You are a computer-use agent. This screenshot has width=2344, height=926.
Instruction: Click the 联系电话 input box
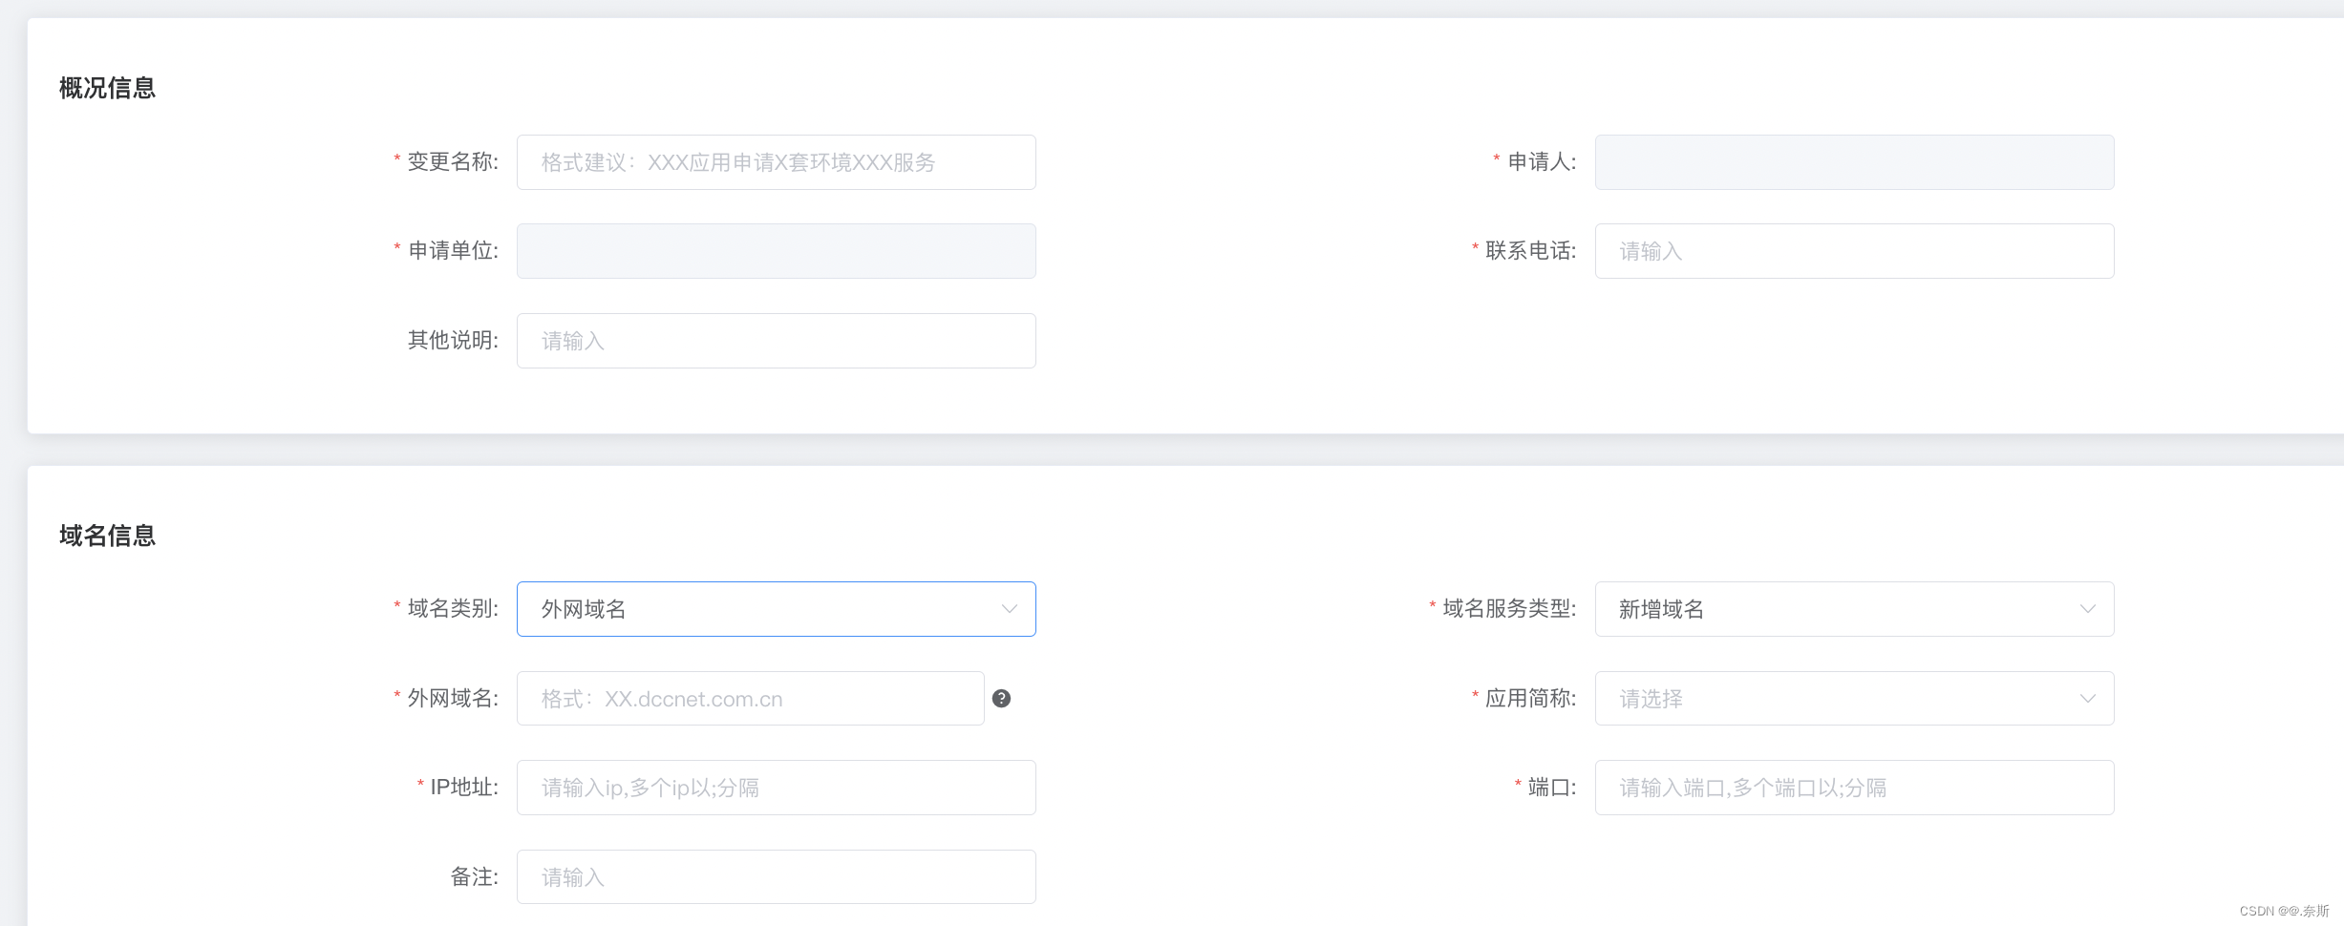[1852, 250]
